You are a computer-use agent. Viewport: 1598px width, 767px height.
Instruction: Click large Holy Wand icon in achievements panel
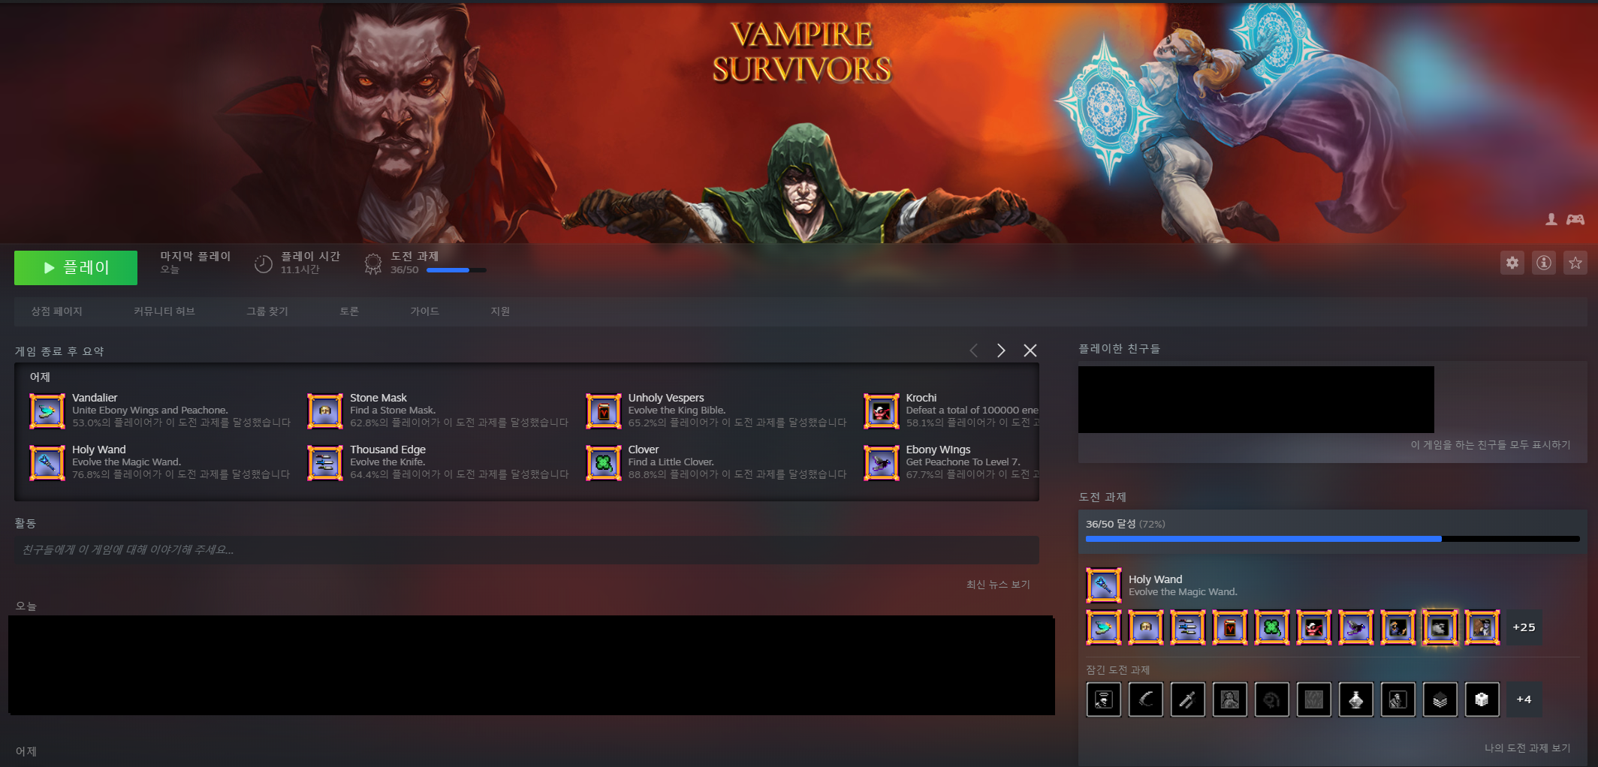[x=1104, y=586]
